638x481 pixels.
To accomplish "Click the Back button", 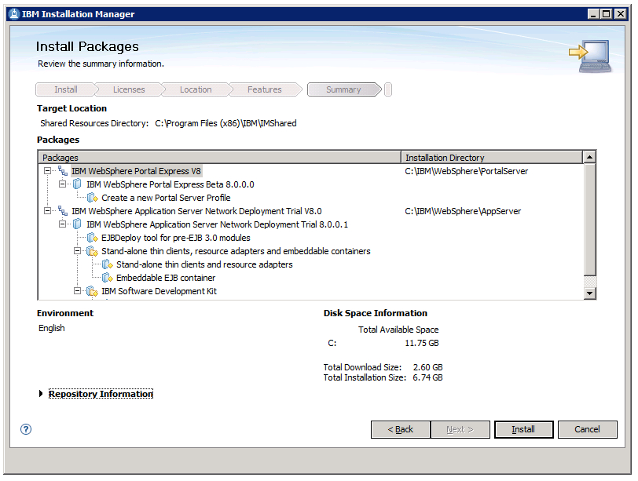I will (401, 429).
